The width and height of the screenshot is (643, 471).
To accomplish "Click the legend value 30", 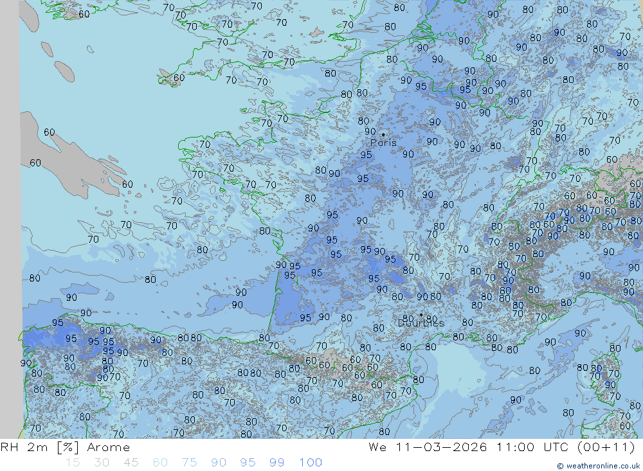I will coord(102,463).
